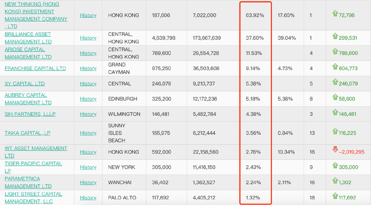The image size is (371, 205).
Task: Open the Ariose Capital Management Ltd link
Action: click(28, 53)
